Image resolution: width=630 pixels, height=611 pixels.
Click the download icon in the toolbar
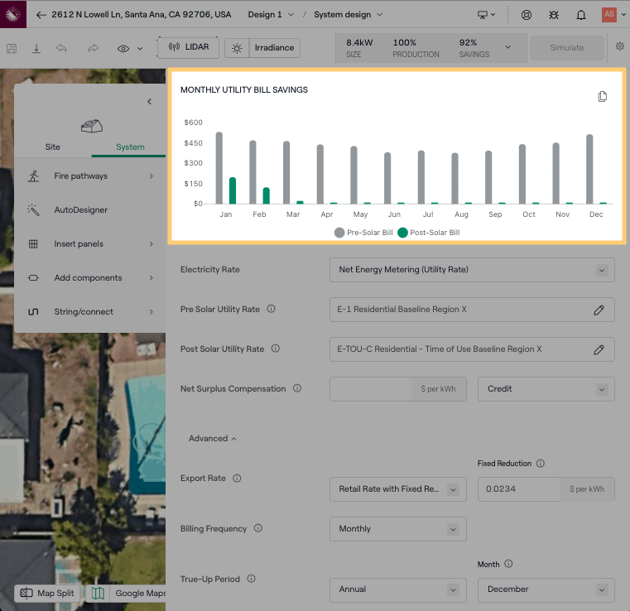pyautogui.click(x=36, y=48)
